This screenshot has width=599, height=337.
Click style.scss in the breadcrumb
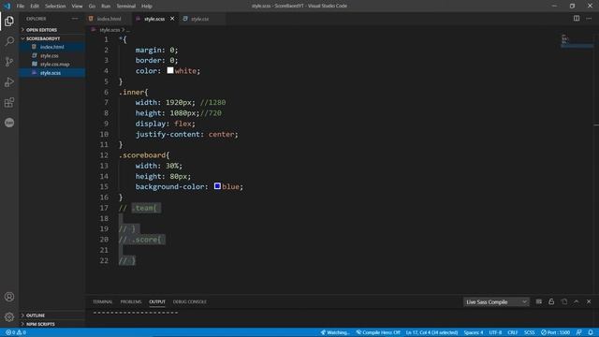click(110, 29)
